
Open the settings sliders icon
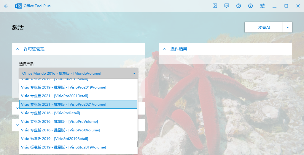click(x=262, y=6)
